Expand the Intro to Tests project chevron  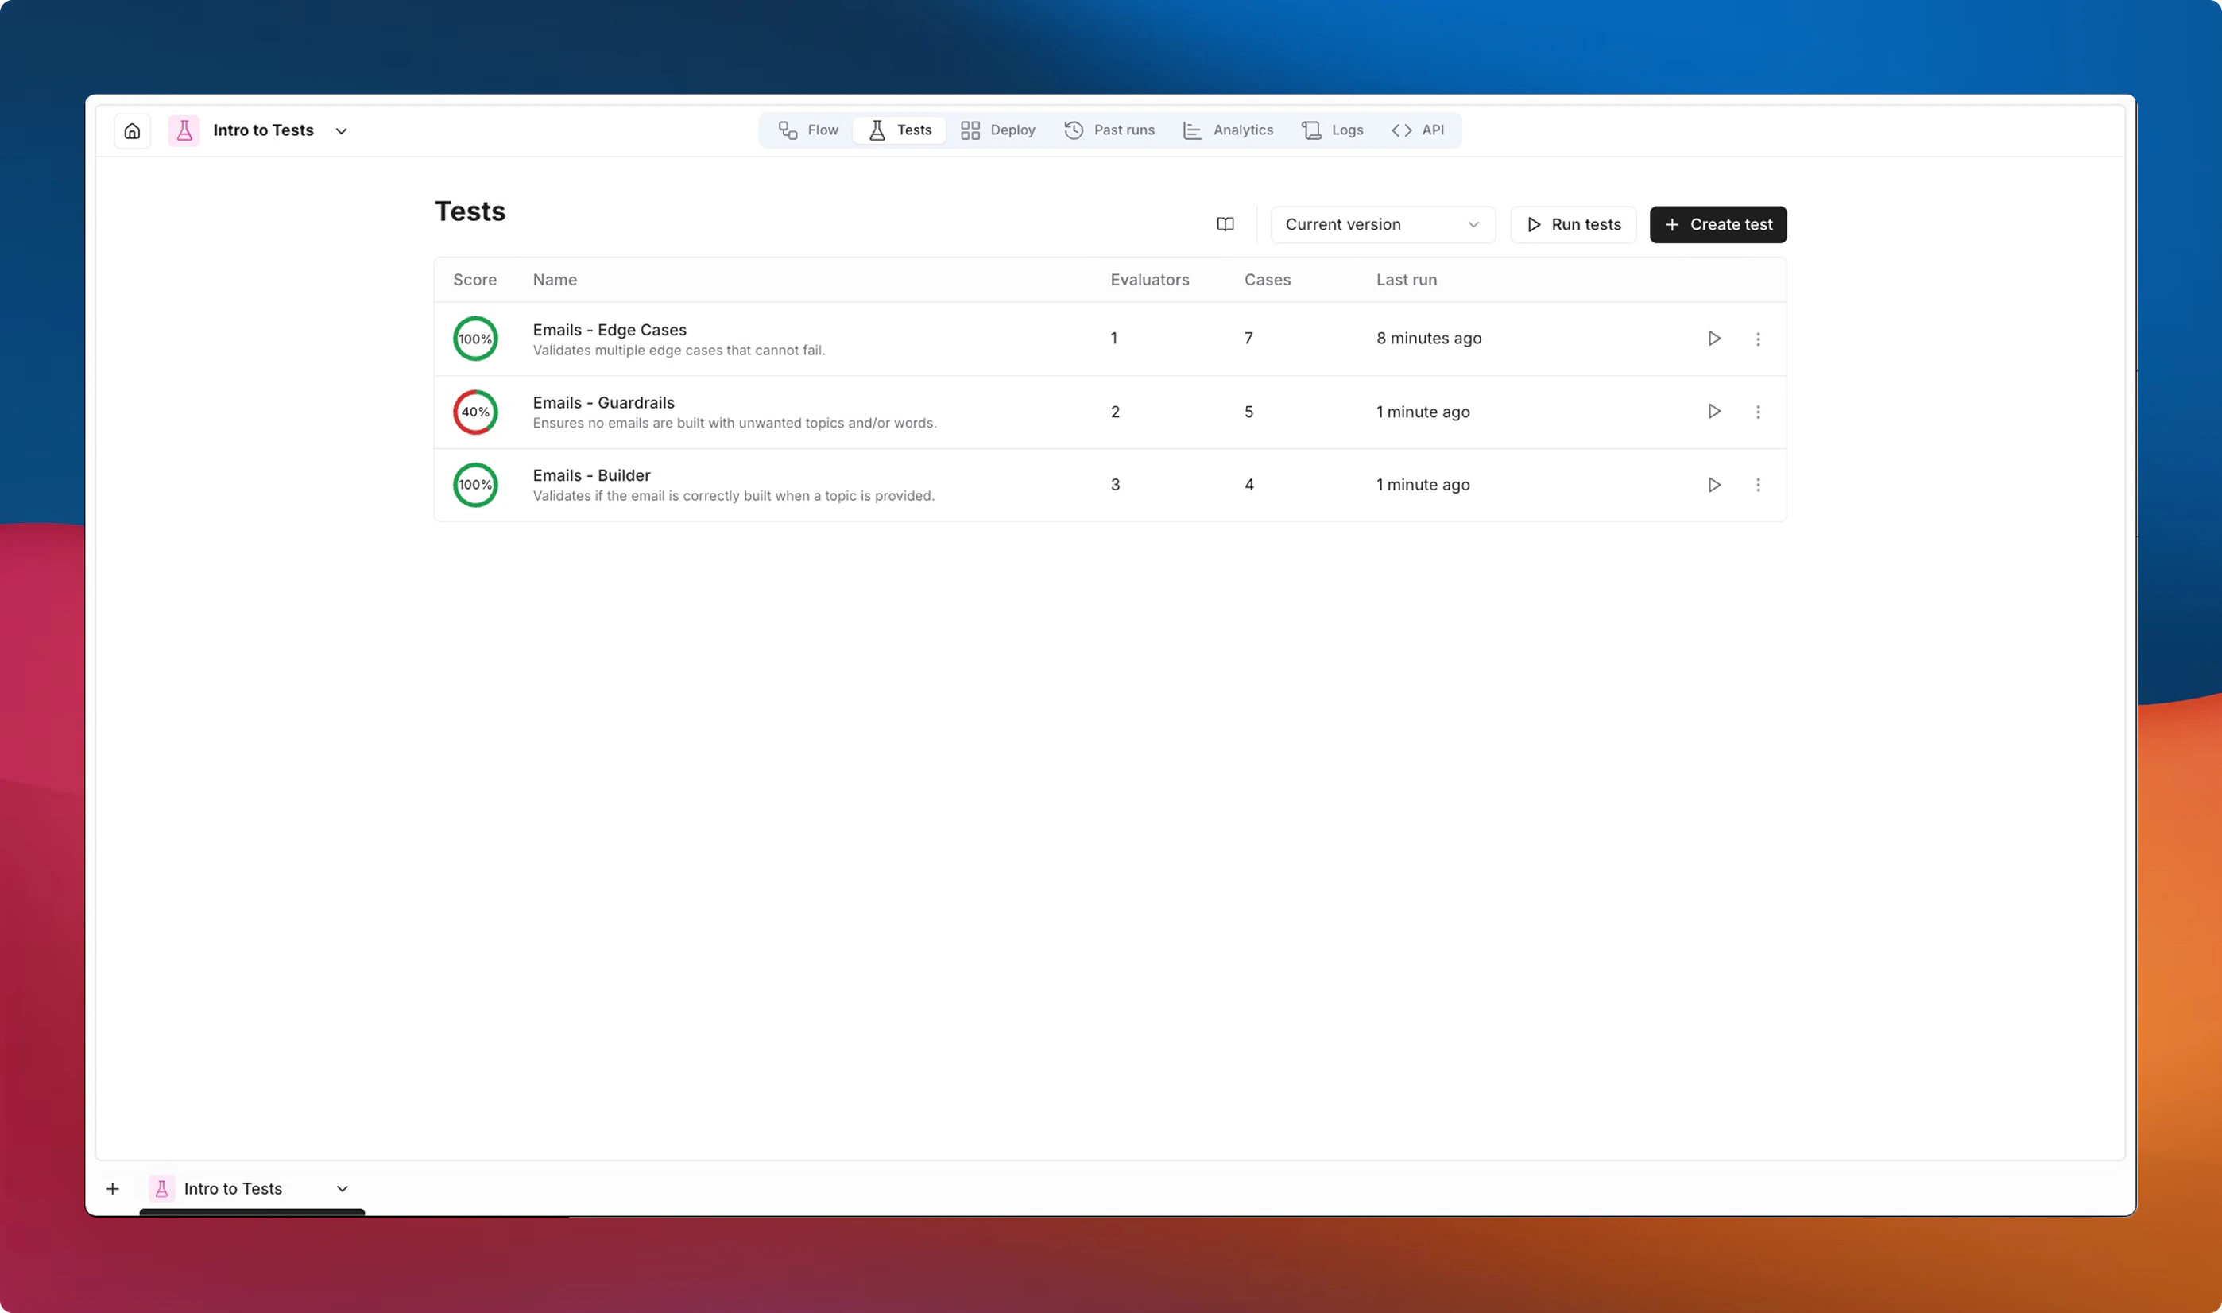(x=342, y=130)
